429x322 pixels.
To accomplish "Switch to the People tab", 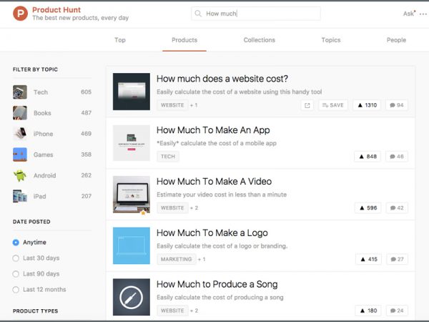I will pyautogui.click(x=396, y=40).
